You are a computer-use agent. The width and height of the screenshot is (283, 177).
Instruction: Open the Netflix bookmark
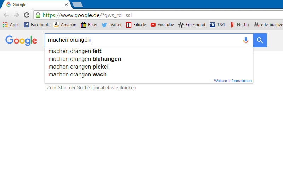[x=240, y=25]
